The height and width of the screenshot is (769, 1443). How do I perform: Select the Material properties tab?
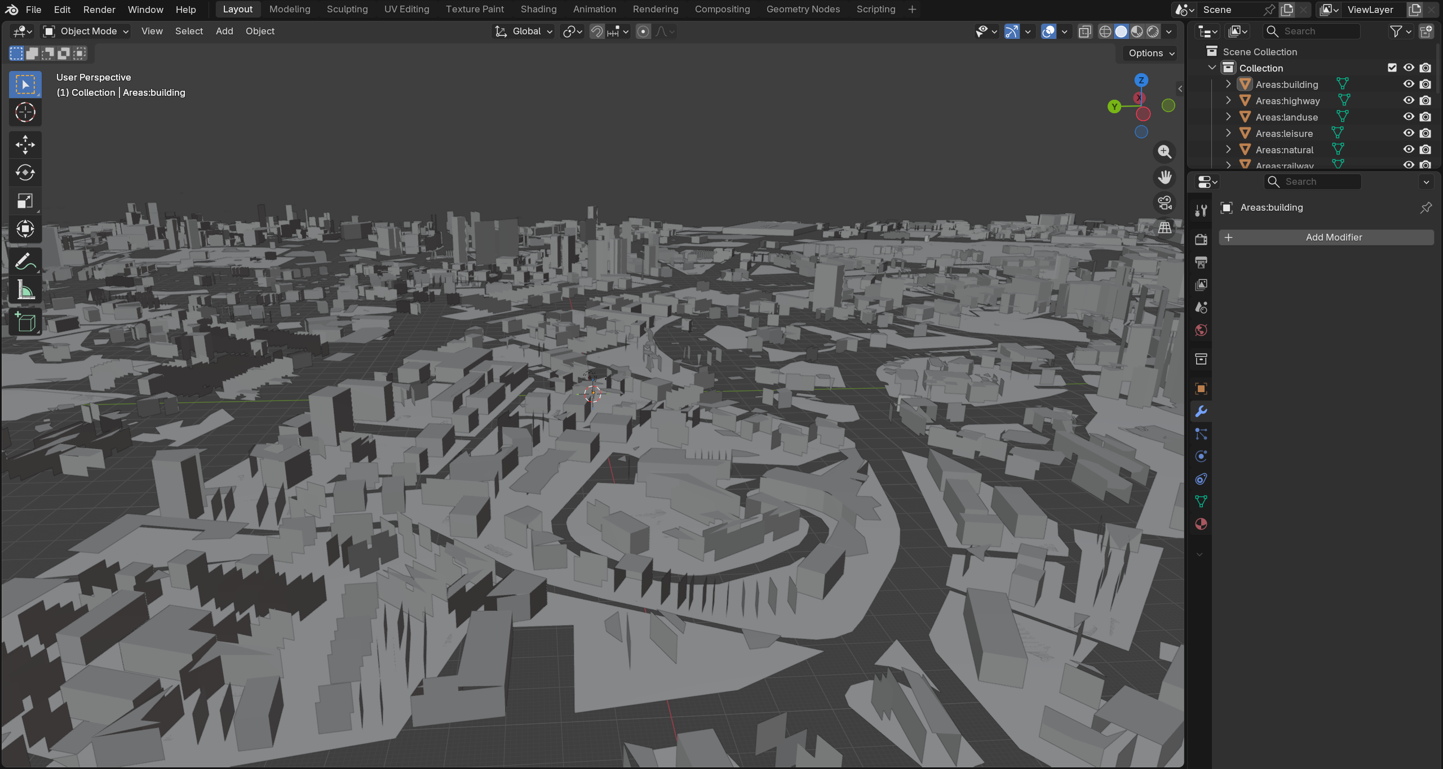tap(1201, 524)
